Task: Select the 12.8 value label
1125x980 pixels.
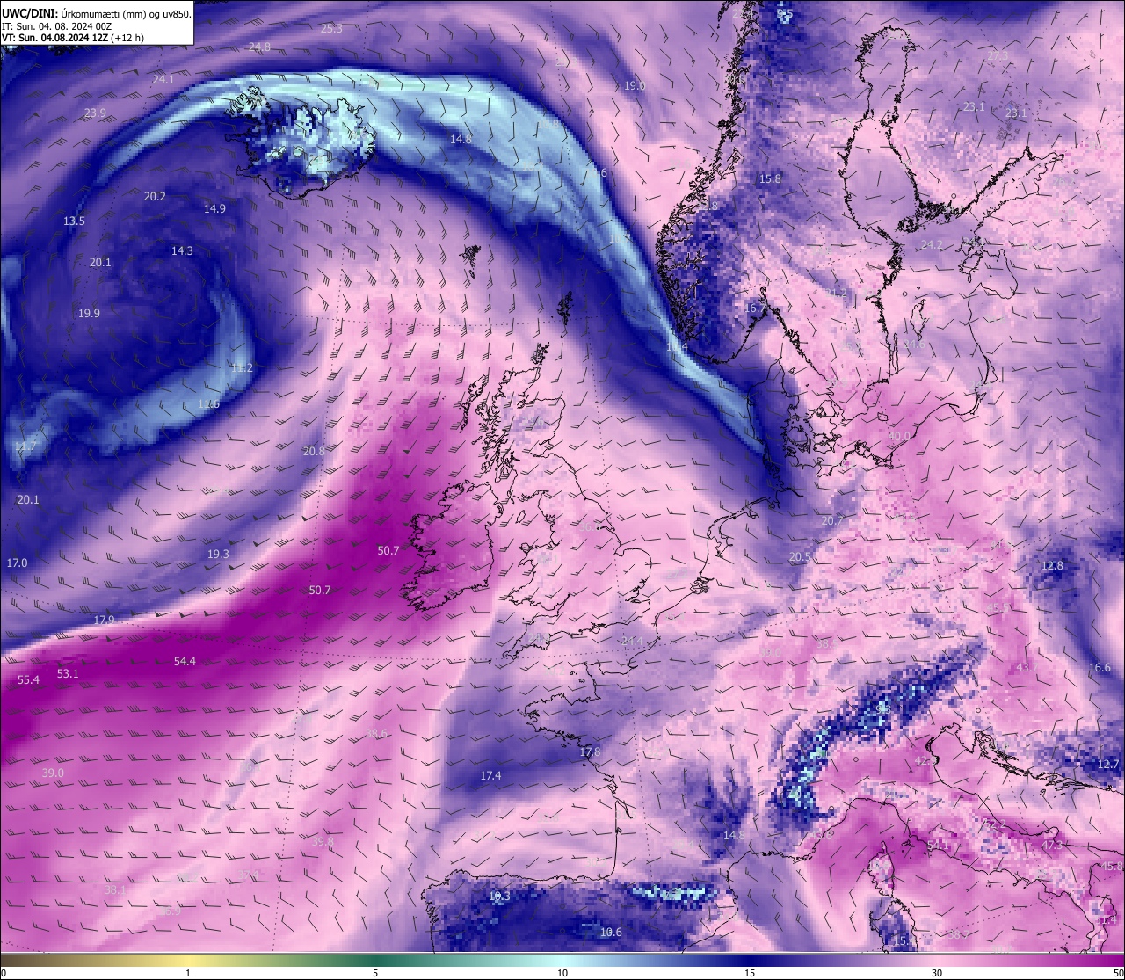Action: tap(1052, 565)
